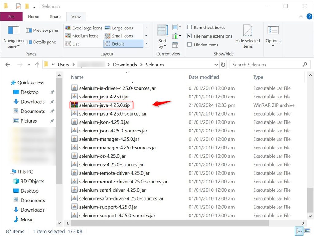Open the Navigation pane menu
The image size is (314, 236).
[x=13, y=37]
